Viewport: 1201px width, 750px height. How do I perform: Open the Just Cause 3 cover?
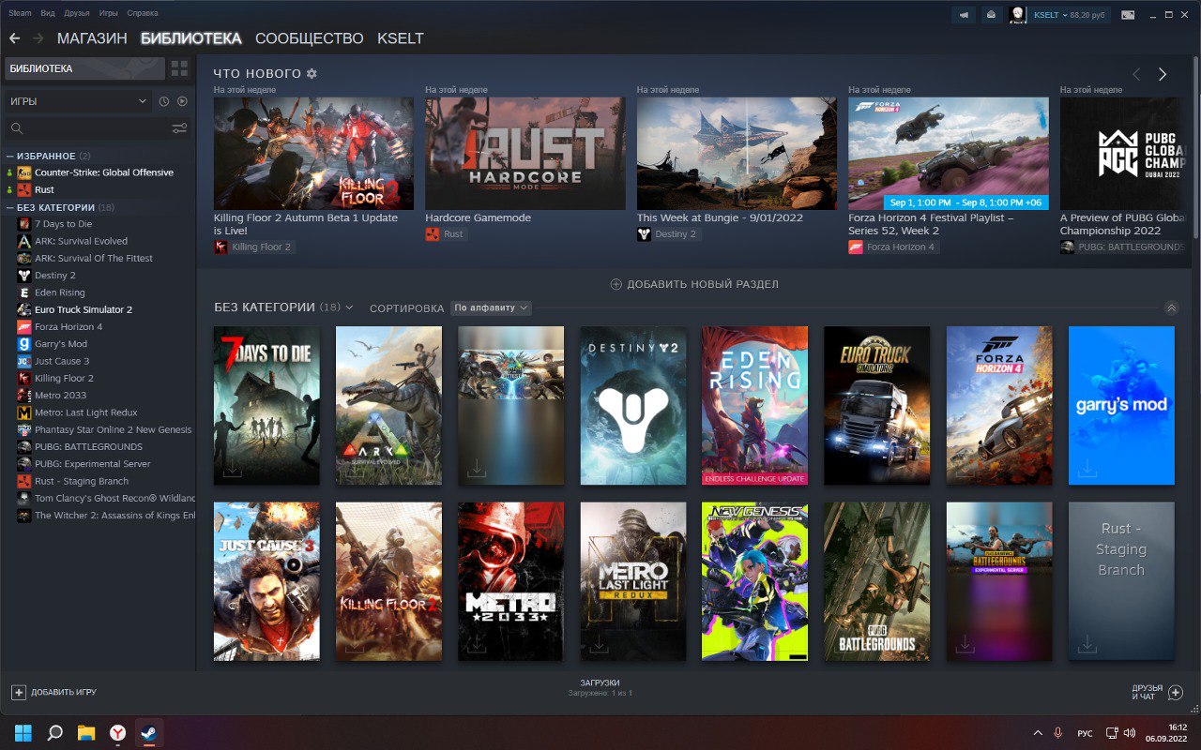(266, 581)
